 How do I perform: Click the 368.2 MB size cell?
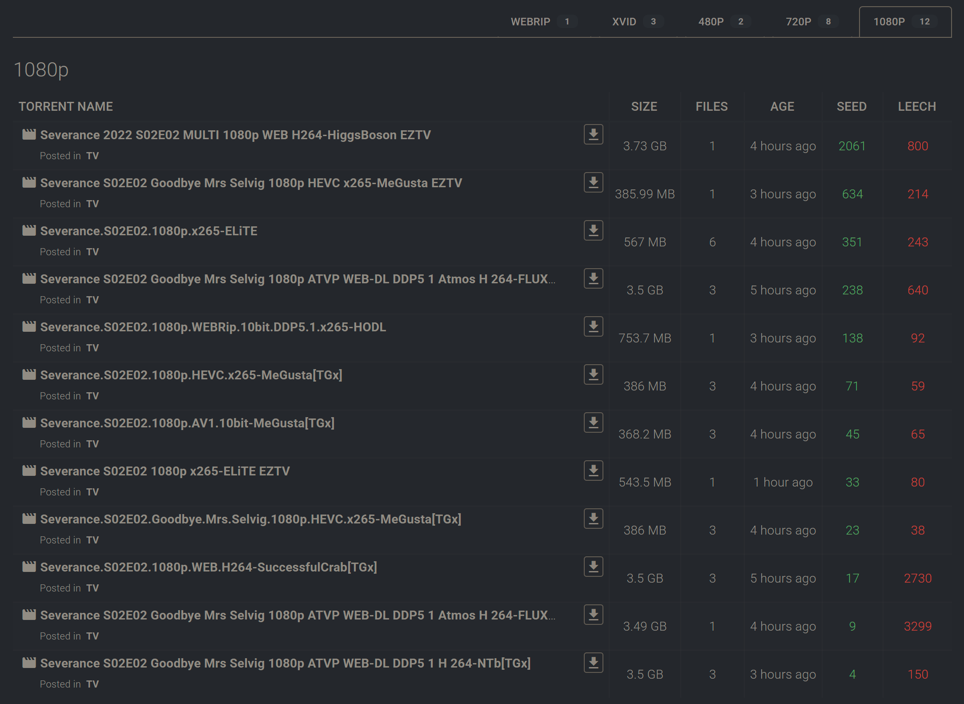(x=645, y=434)
